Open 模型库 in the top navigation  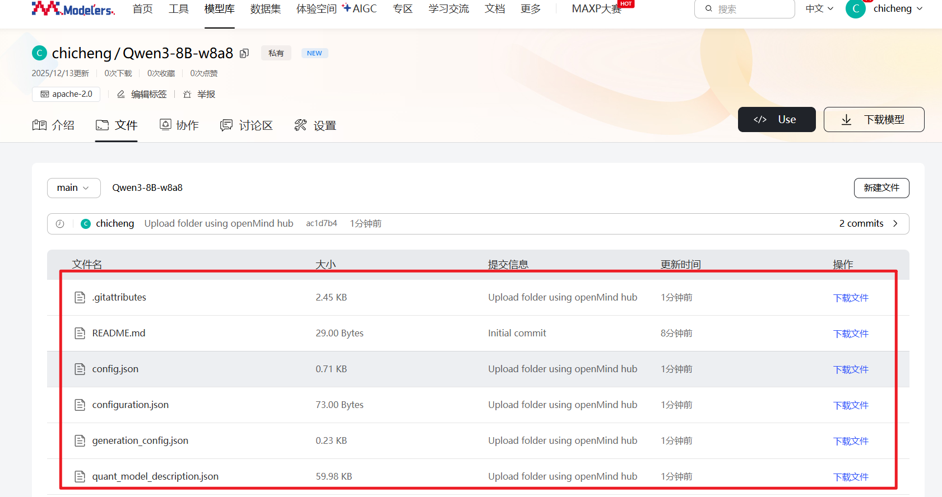[220, 8]
